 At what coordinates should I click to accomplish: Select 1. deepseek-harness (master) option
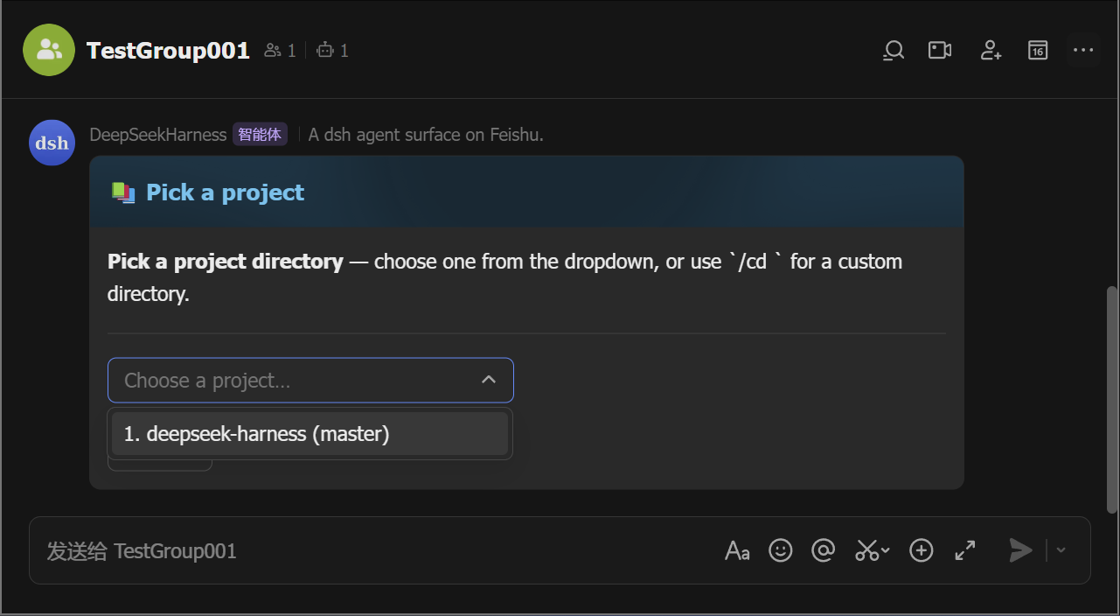coord(310,434)
